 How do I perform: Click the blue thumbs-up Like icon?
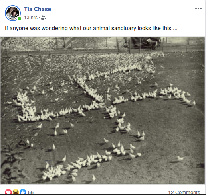(x=23, y=192)
